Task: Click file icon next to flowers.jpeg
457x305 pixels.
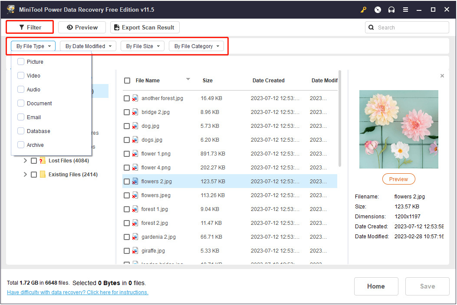Action: 135,195
